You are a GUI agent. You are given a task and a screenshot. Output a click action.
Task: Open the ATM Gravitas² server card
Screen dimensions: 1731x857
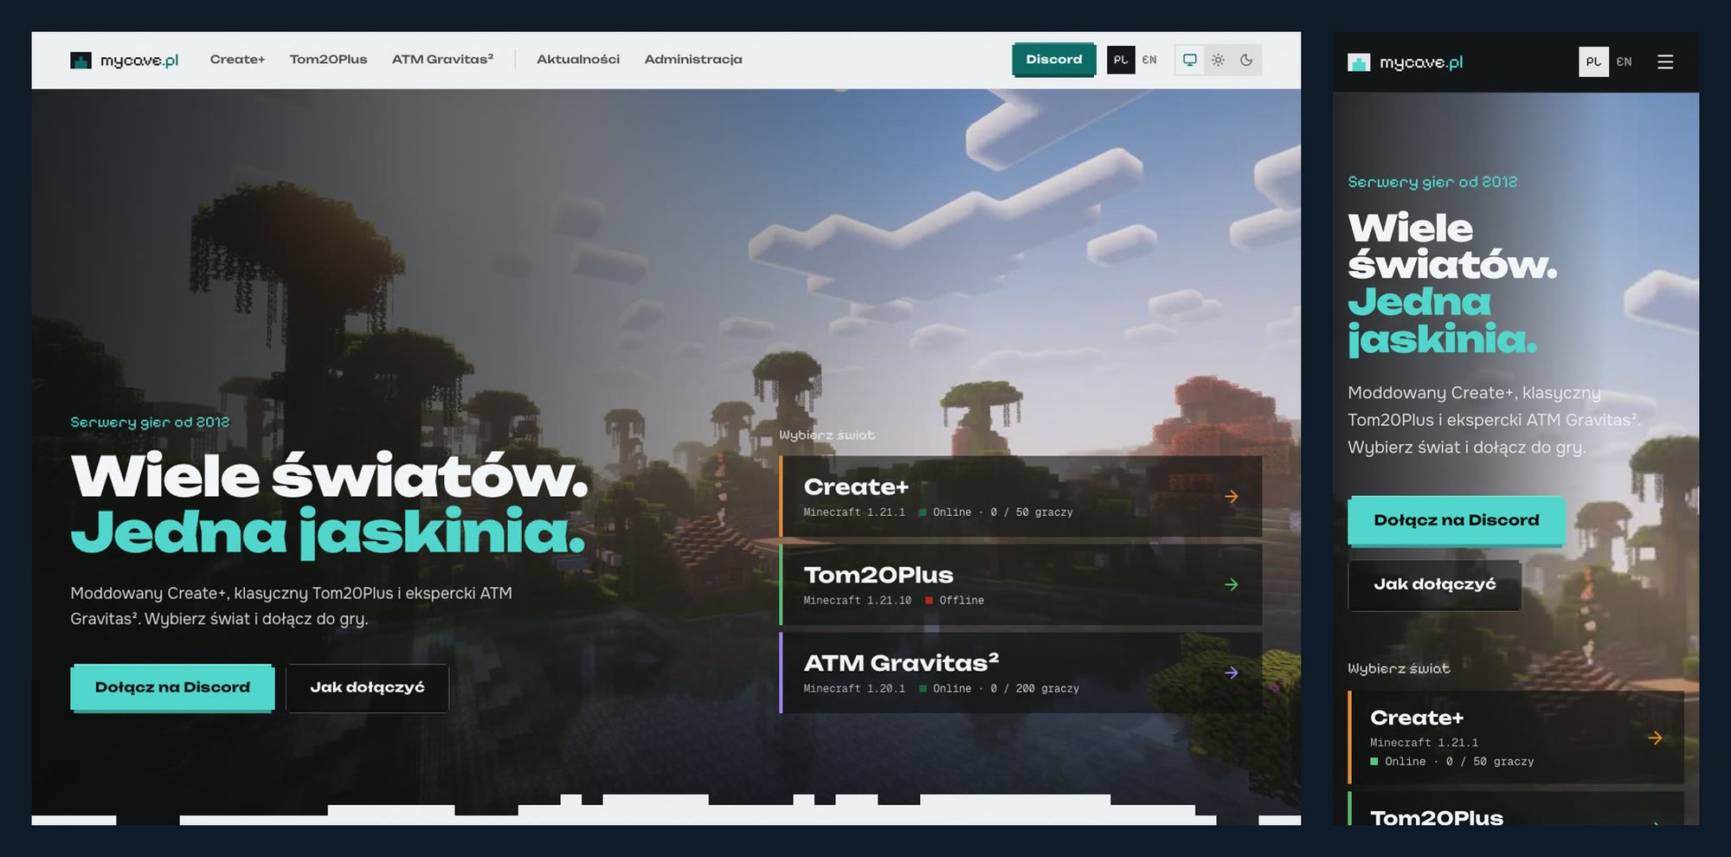click(x=1020, y=673)
